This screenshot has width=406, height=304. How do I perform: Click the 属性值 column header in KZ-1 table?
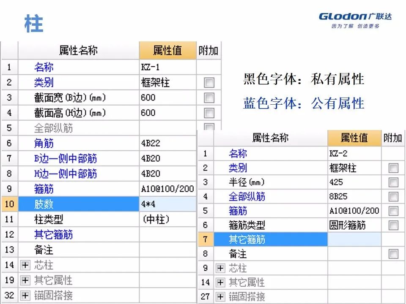[167, 50]
